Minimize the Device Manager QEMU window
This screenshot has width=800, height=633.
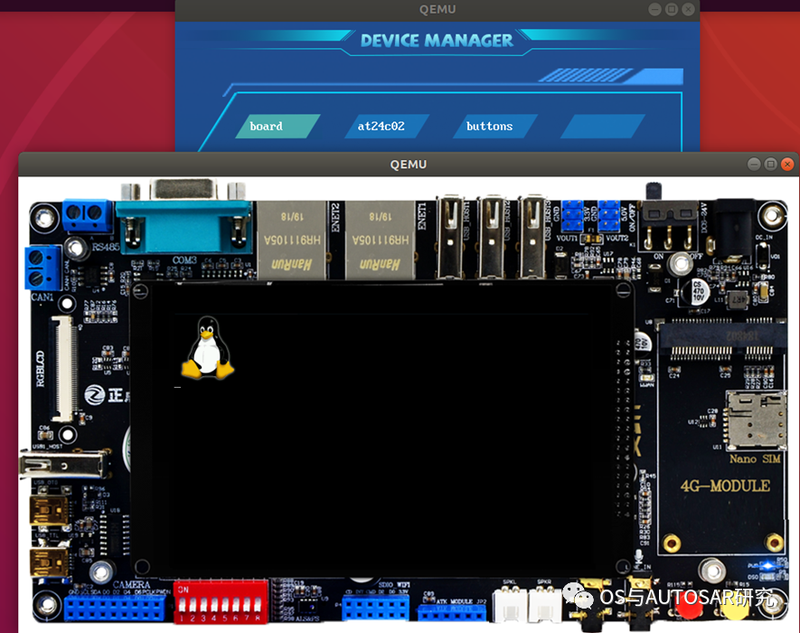[x=655, y=9]
